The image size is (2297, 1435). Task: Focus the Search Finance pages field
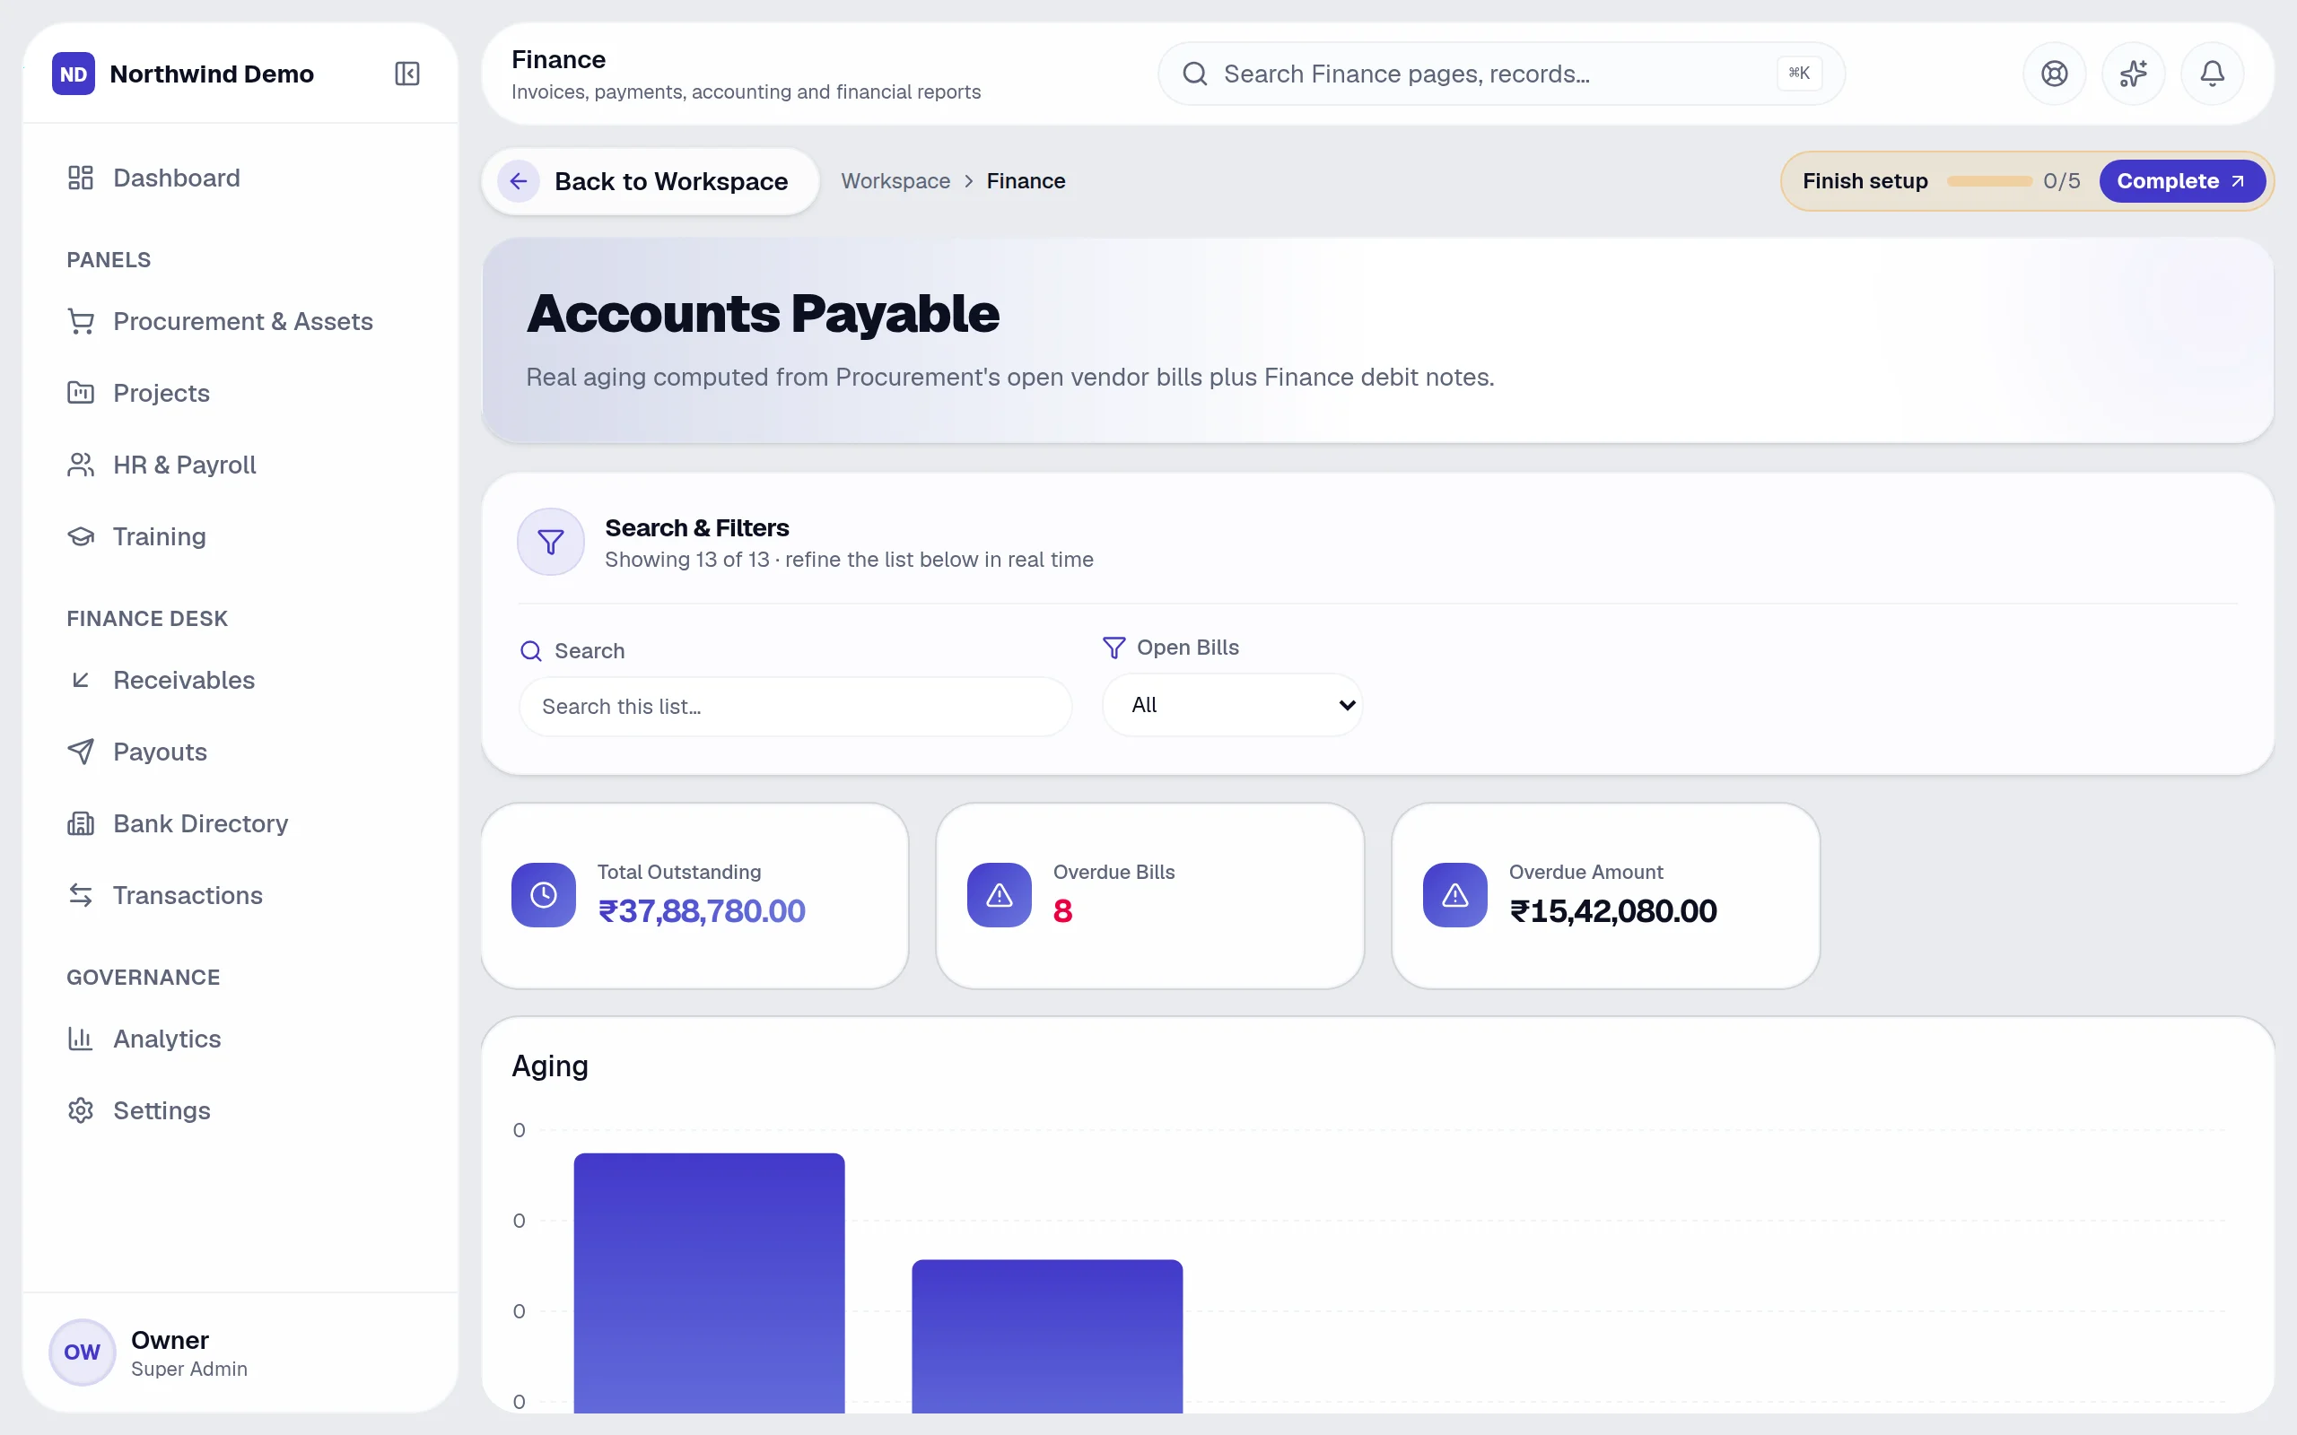coord(1500,74)
